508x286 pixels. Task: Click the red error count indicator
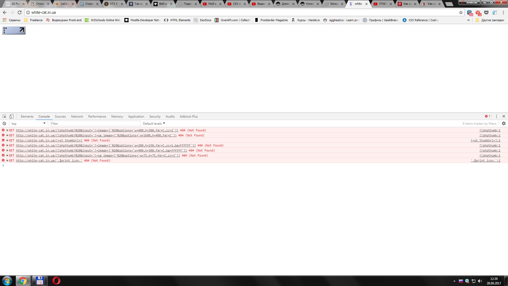pos(487,117)
